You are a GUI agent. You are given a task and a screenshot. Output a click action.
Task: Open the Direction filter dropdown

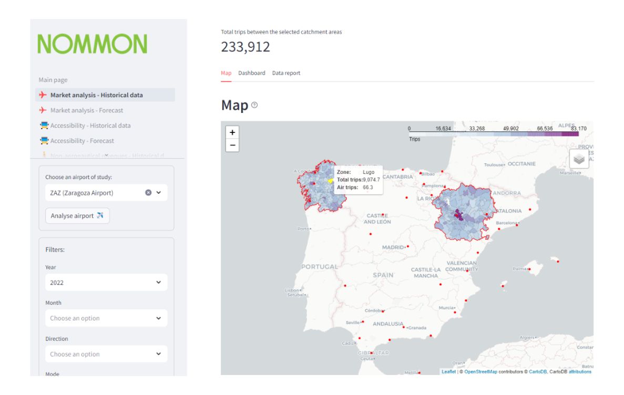pyautogui.click(x=106, y=354)
